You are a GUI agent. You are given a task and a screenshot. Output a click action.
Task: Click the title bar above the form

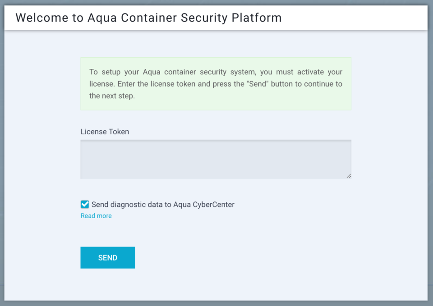pyautogui.click(x=216, y=18)
